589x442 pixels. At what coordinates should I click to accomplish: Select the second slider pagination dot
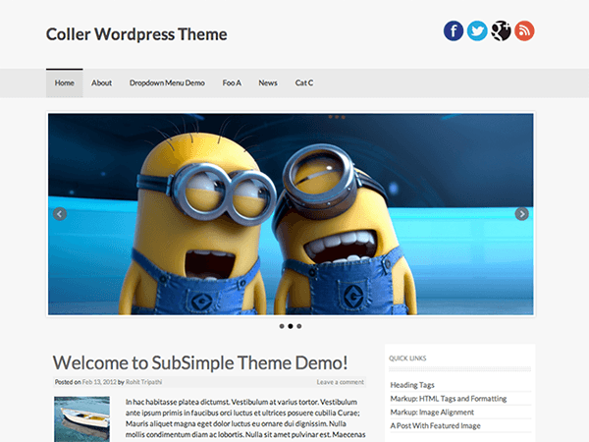click(291, 326)
